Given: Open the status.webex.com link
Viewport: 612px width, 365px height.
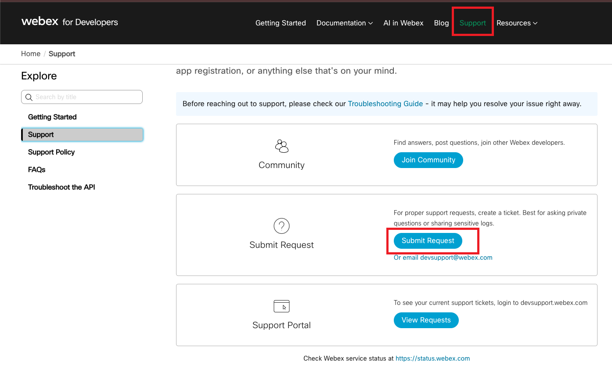Looking at the screenshot, I should [x=433, y=358].
